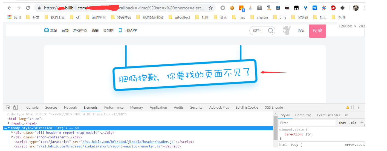Switch to the Console tab
Viewport: 387px width, 151px height.
tap(32, 107)
